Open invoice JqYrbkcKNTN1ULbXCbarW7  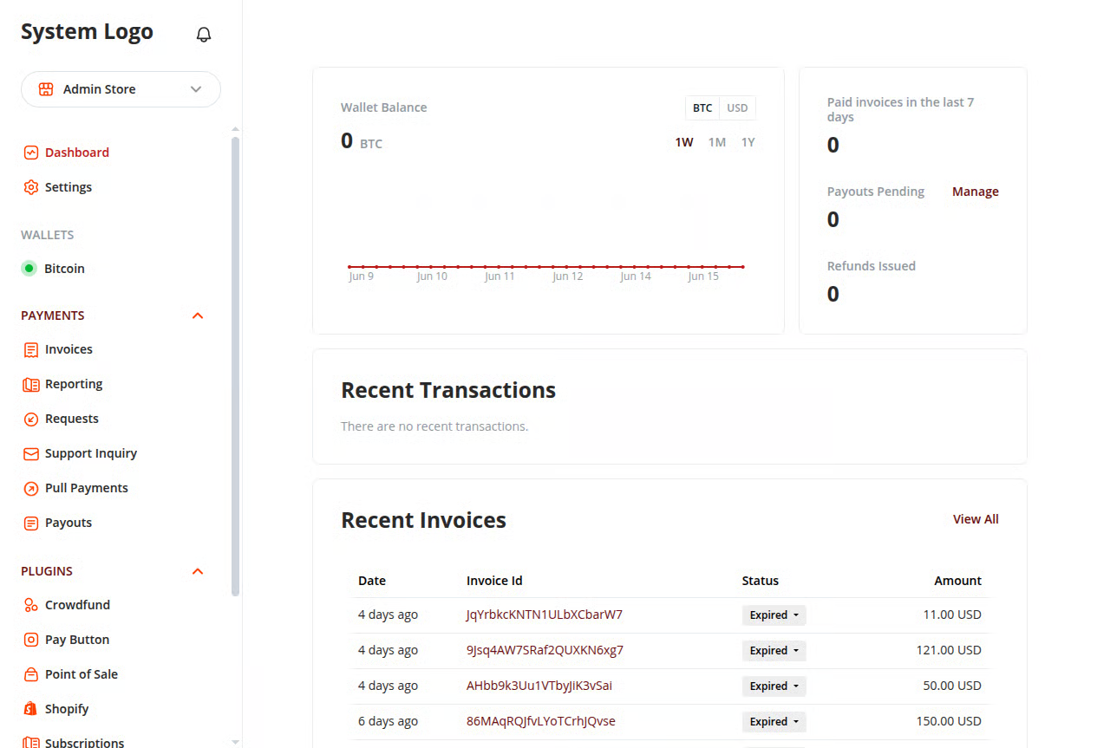[545, 615]
